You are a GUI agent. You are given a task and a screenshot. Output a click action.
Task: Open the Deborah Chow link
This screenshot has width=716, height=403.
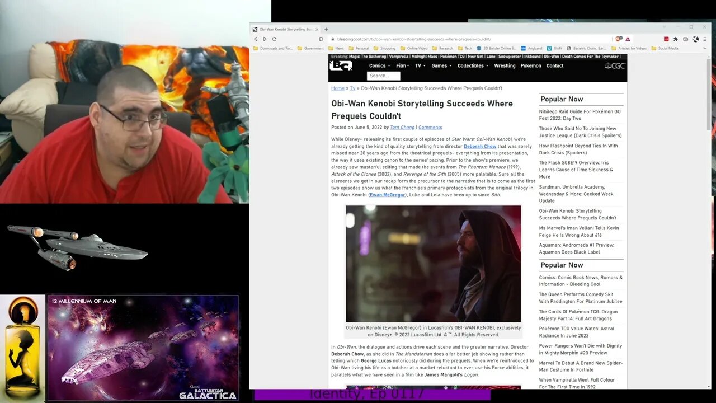pos(480,146)
